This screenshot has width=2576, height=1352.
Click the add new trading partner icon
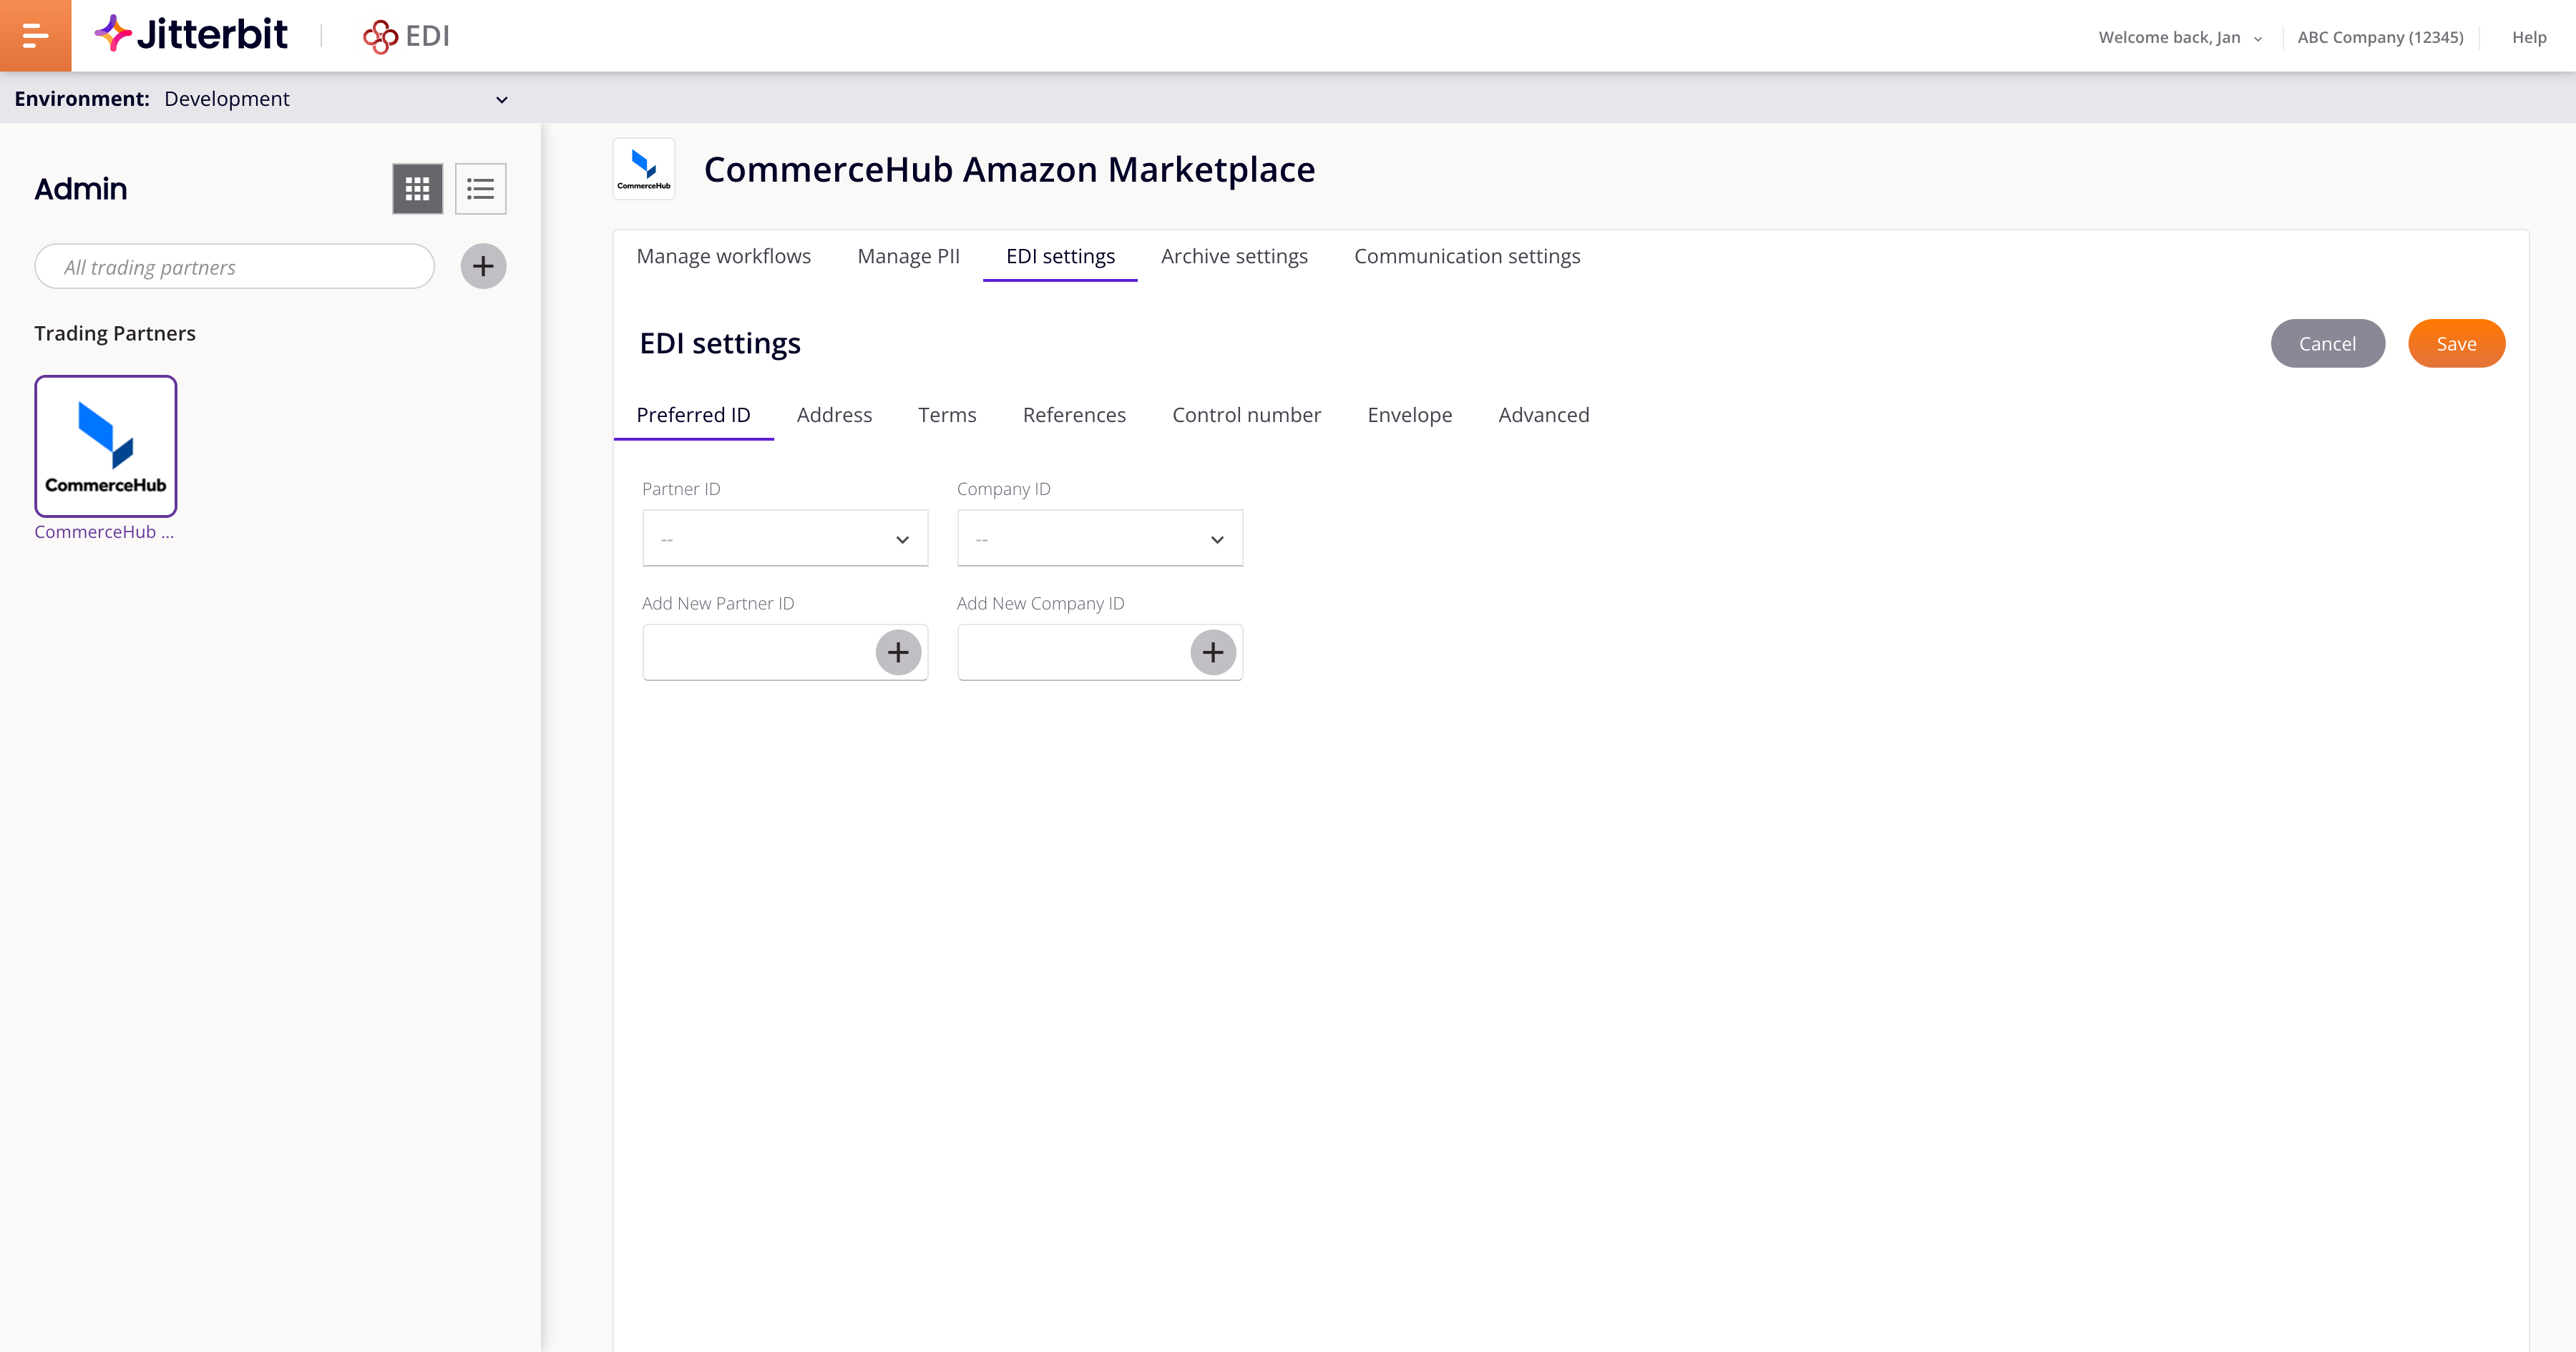click(482, 265)
